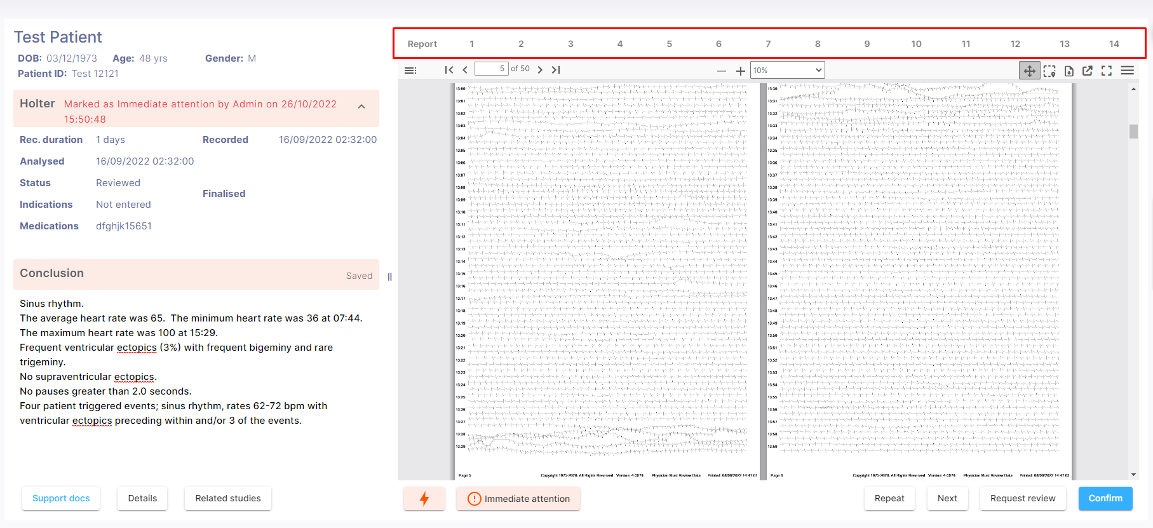
Task: Activate the marquee selection tool
Action: pyautogui.click(x=1049, y=71)
